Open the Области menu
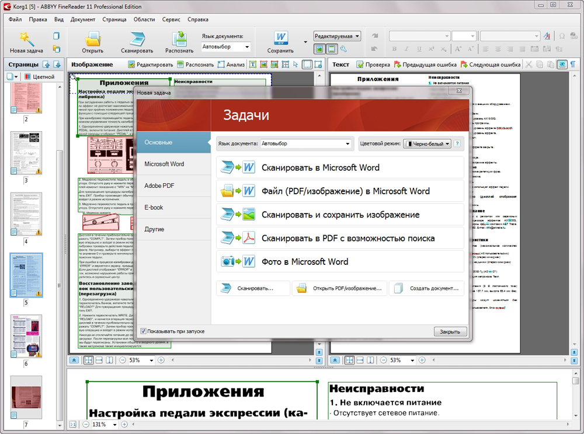 (x=144, y=19)
